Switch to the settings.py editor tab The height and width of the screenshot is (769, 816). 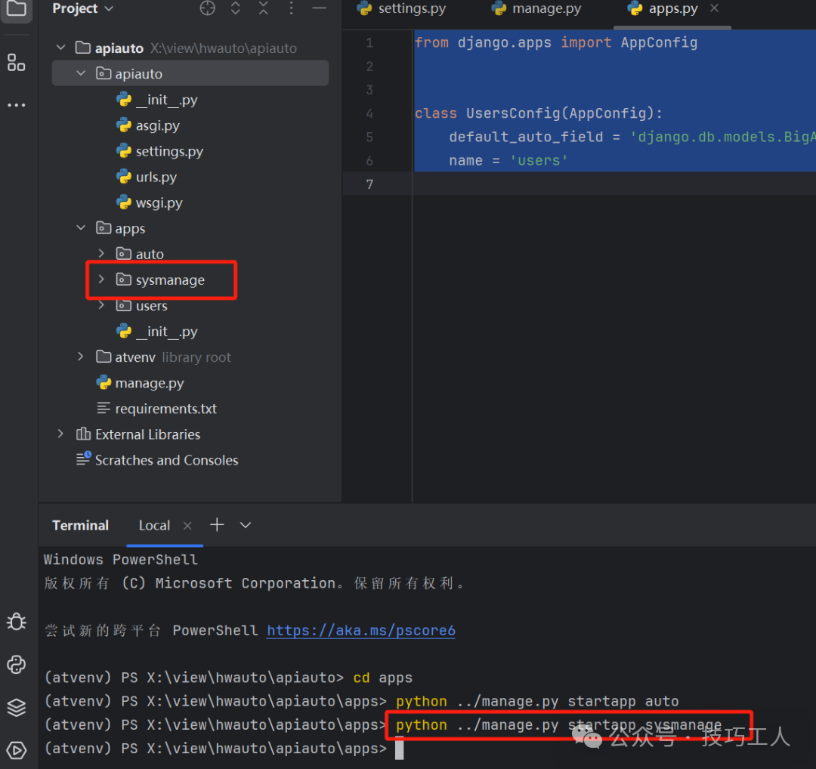[403, 9]
